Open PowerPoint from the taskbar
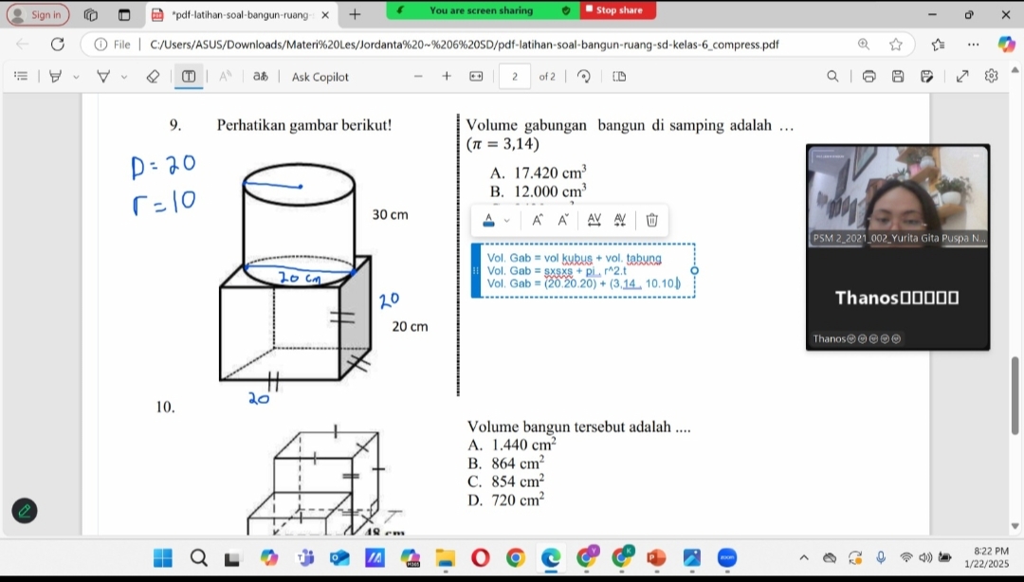This screenshot has width=1024, height=582. click(656, 558)
